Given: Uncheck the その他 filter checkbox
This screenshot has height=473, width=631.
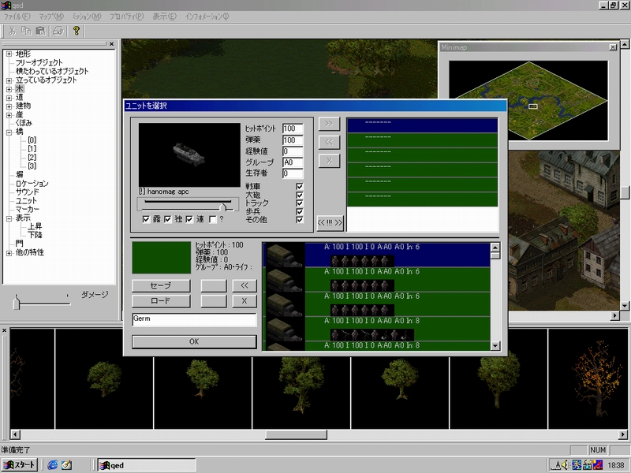Looking at the screenshot, I should pyautogui.click(x=300, y=220).
